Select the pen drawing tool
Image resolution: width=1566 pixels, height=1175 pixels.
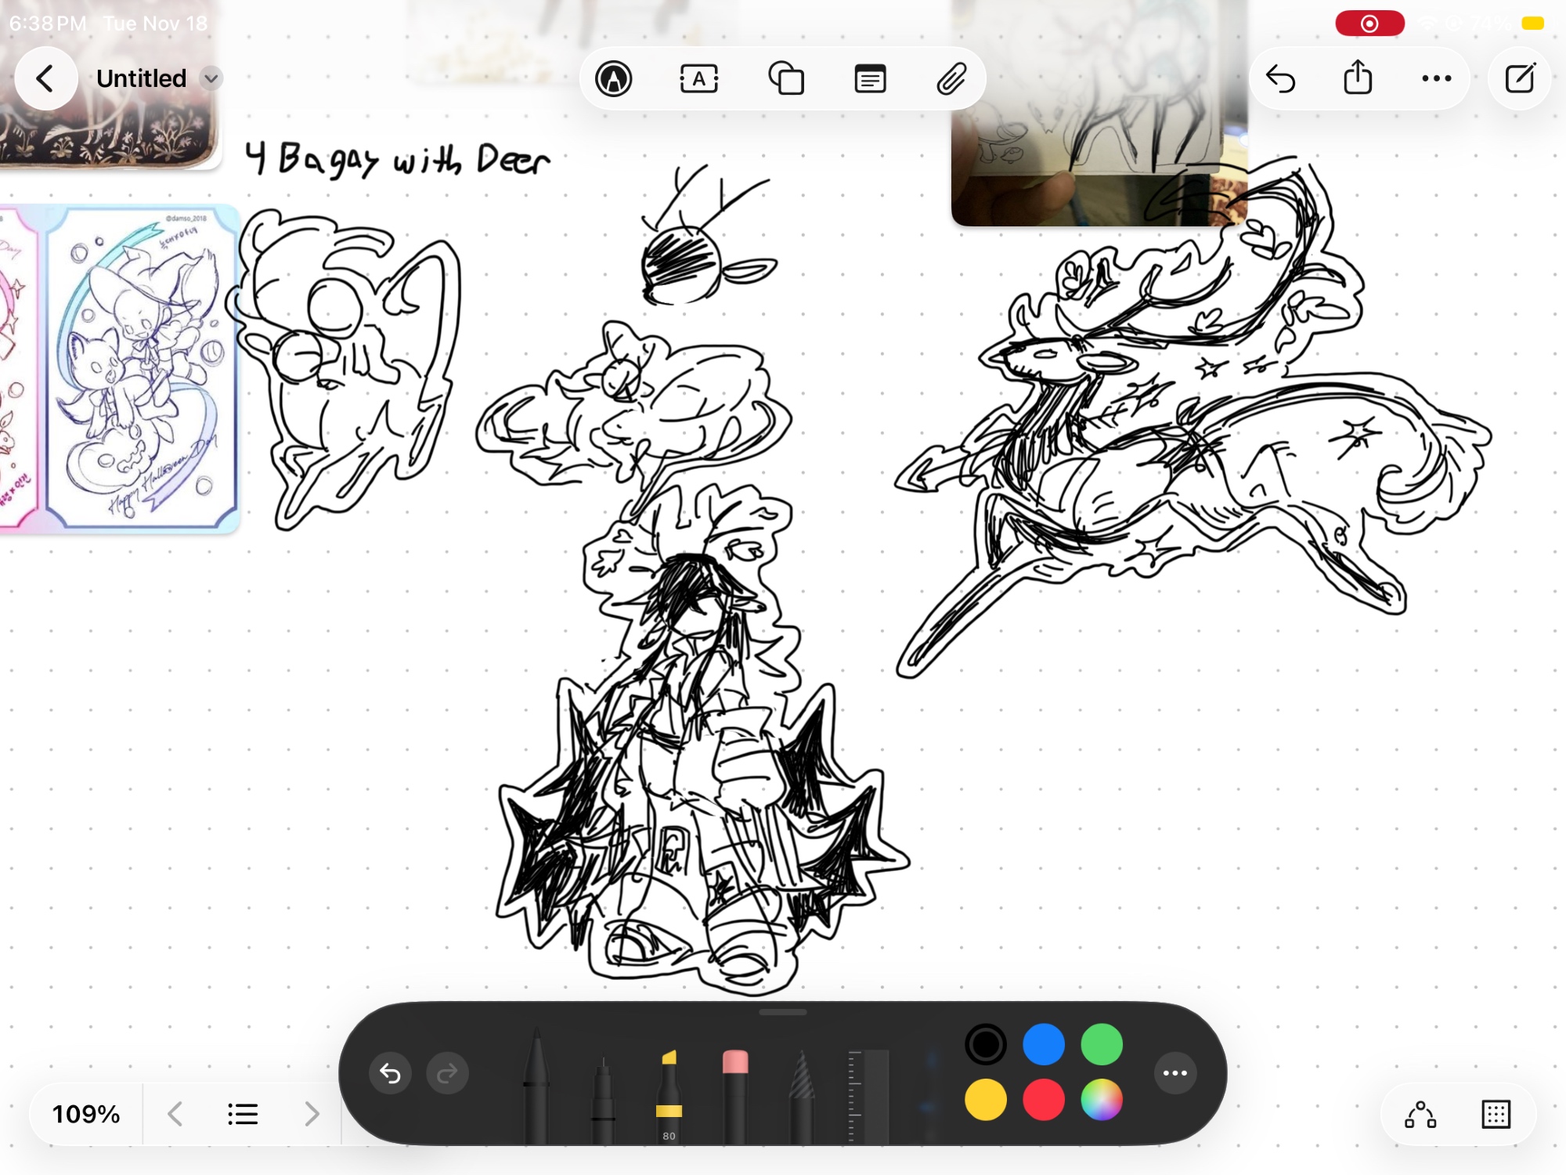coord(536,1085)
